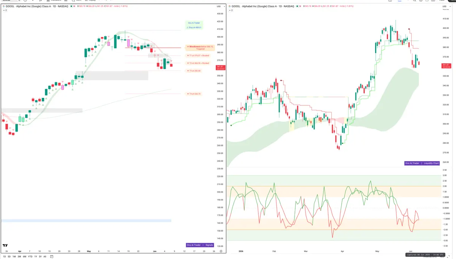Click the 'T4 at 326.70' target label
Image resolution: width=456 pixels, height=259 pixels.
194,94
